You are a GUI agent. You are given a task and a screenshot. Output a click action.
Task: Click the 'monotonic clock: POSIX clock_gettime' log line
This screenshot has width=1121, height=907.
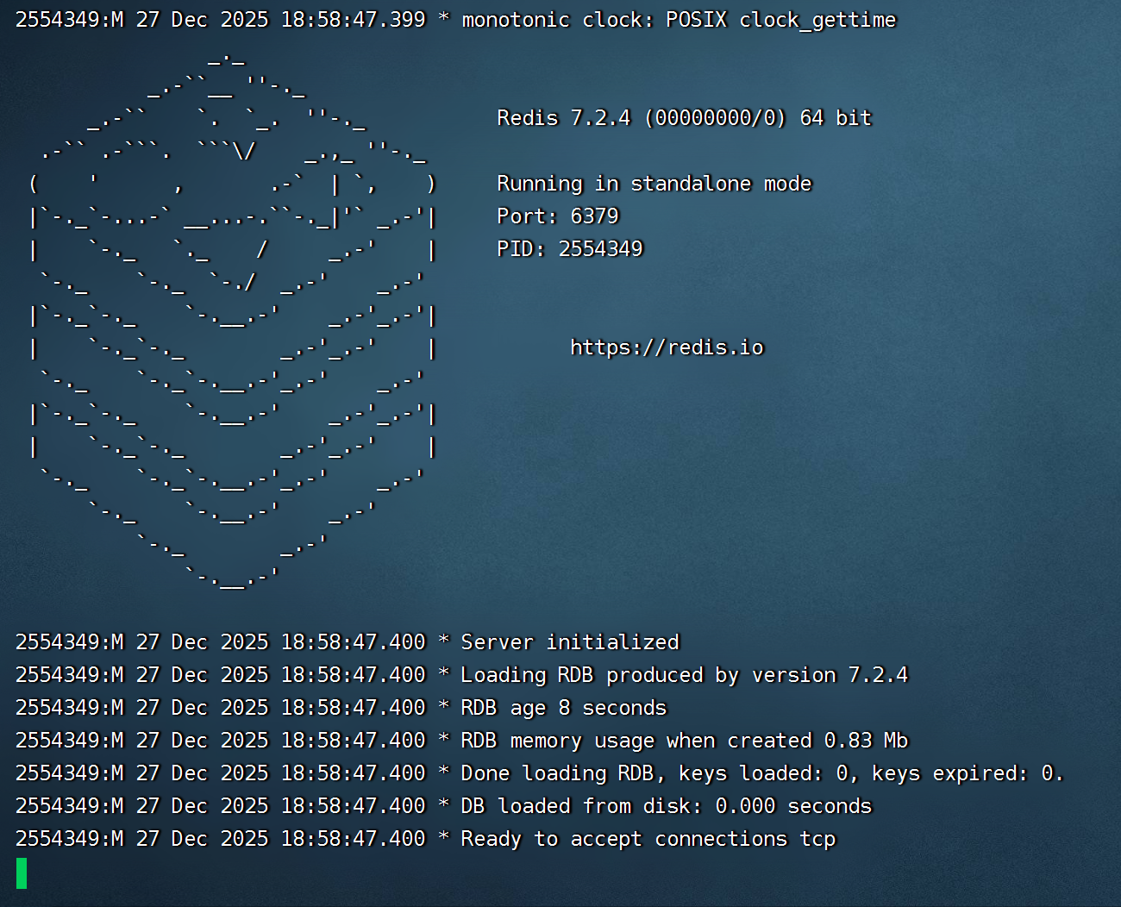point(455,20)
